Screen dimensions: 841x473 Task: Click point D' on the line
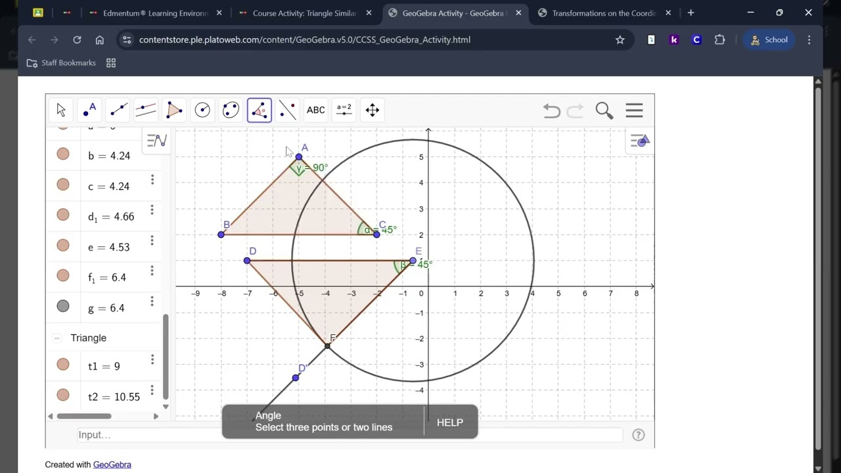(296, 378)
